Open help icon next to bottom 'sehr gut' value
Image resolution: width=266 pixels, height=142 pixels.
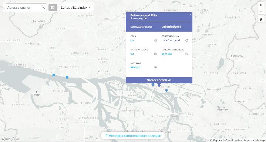click(x=155, y=67)
